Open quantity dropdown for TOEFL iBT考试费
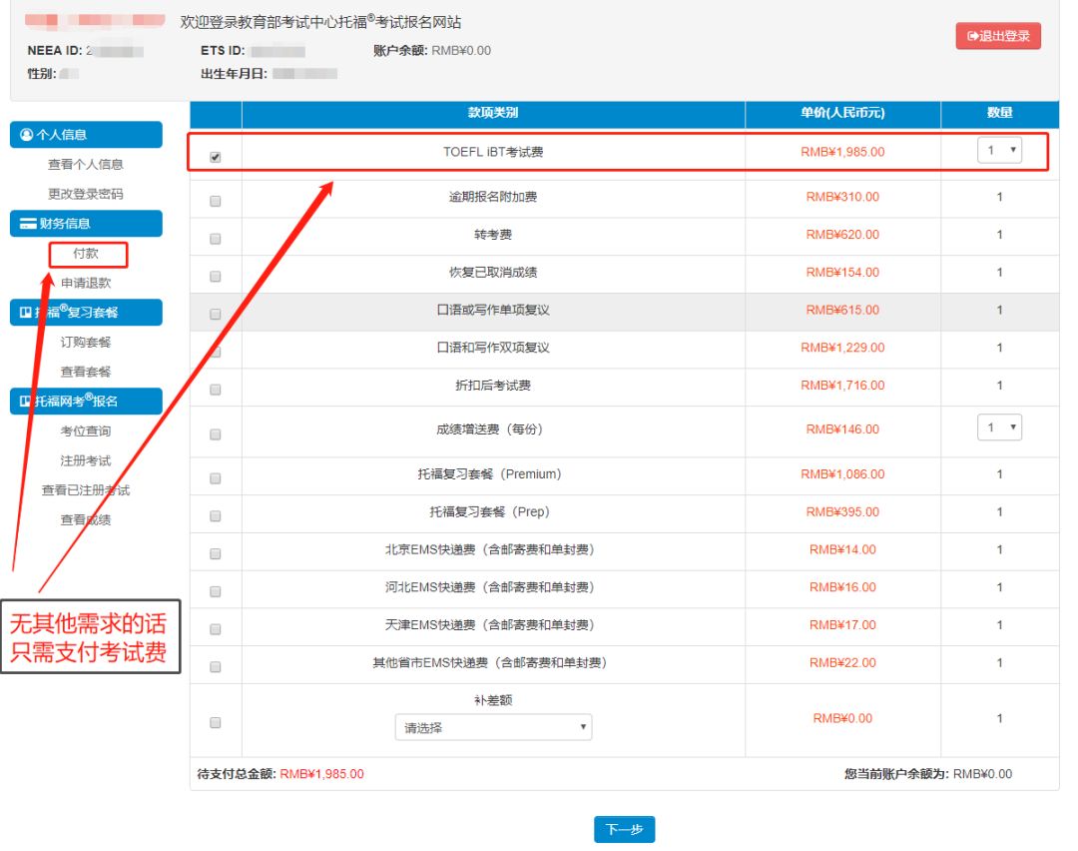 coord(999,150)
